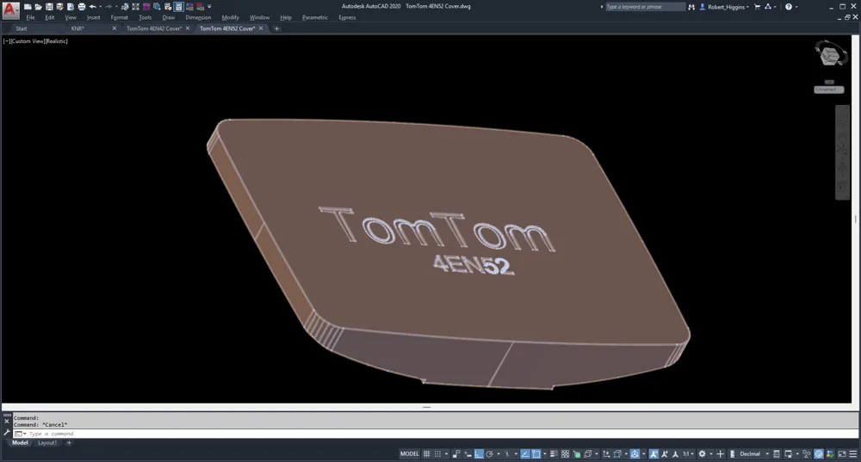
Task: Toggle transparency display in status bar
Action: click(x=565, y=453)
